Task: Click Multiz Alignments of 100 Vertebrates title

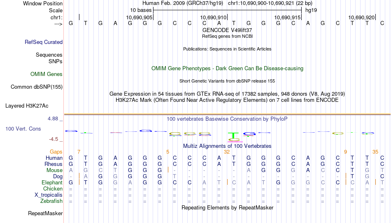Action: pyautogui.click(x=227, y=146)
